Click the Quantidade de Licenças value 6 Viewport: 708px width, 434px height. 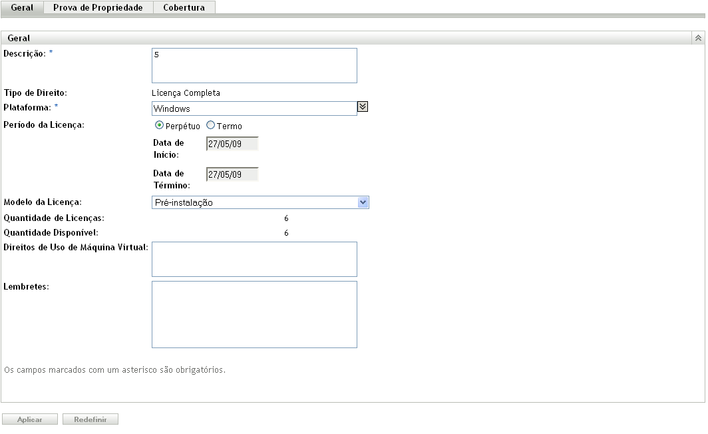pyautogui.click(x=286, y=218)
